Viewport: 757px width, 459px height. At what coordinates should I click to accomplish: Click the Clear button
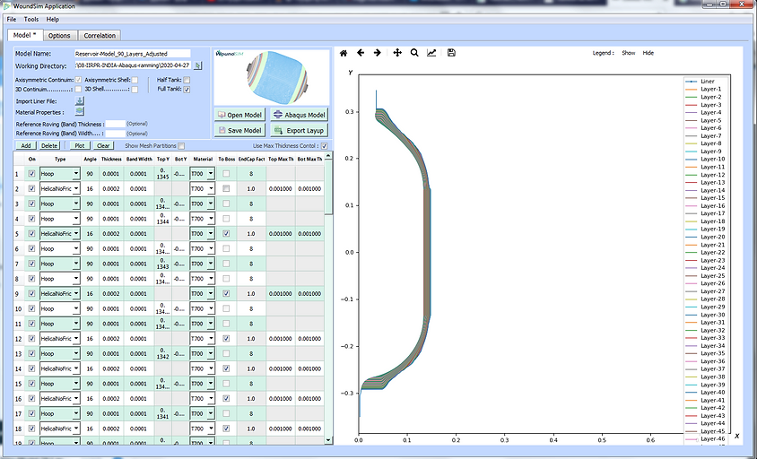click(103, 145)
